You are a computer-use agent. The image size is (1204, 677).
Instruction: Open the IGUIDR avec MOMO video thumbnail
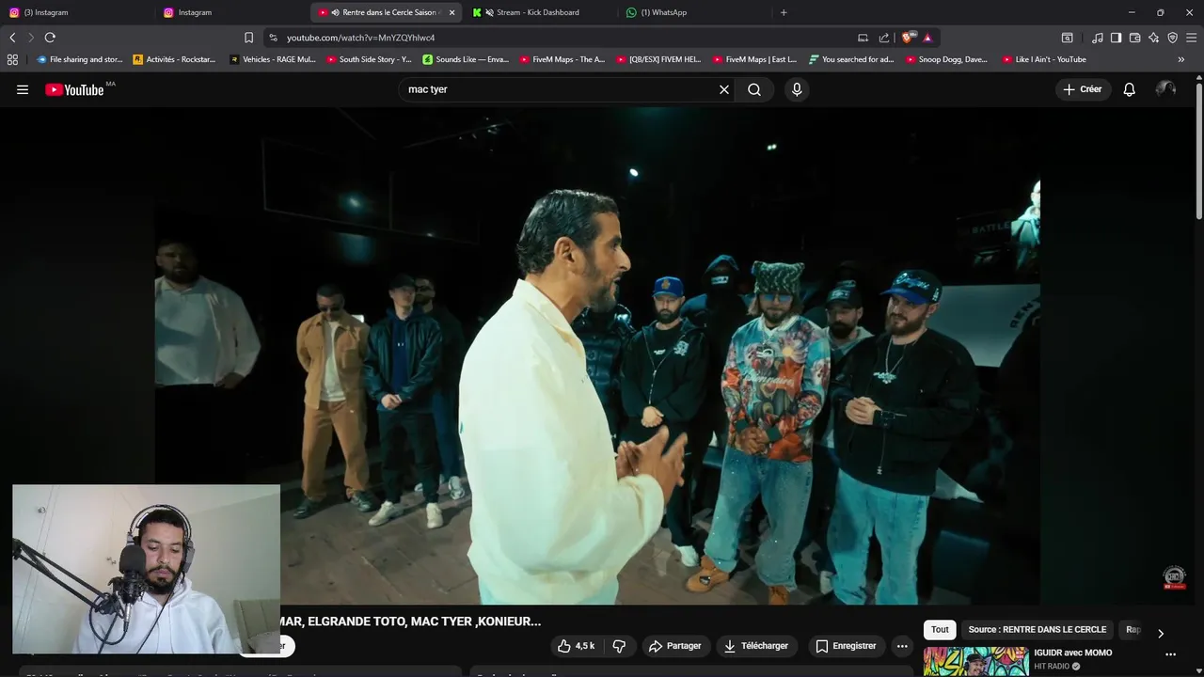click(975, 662)
